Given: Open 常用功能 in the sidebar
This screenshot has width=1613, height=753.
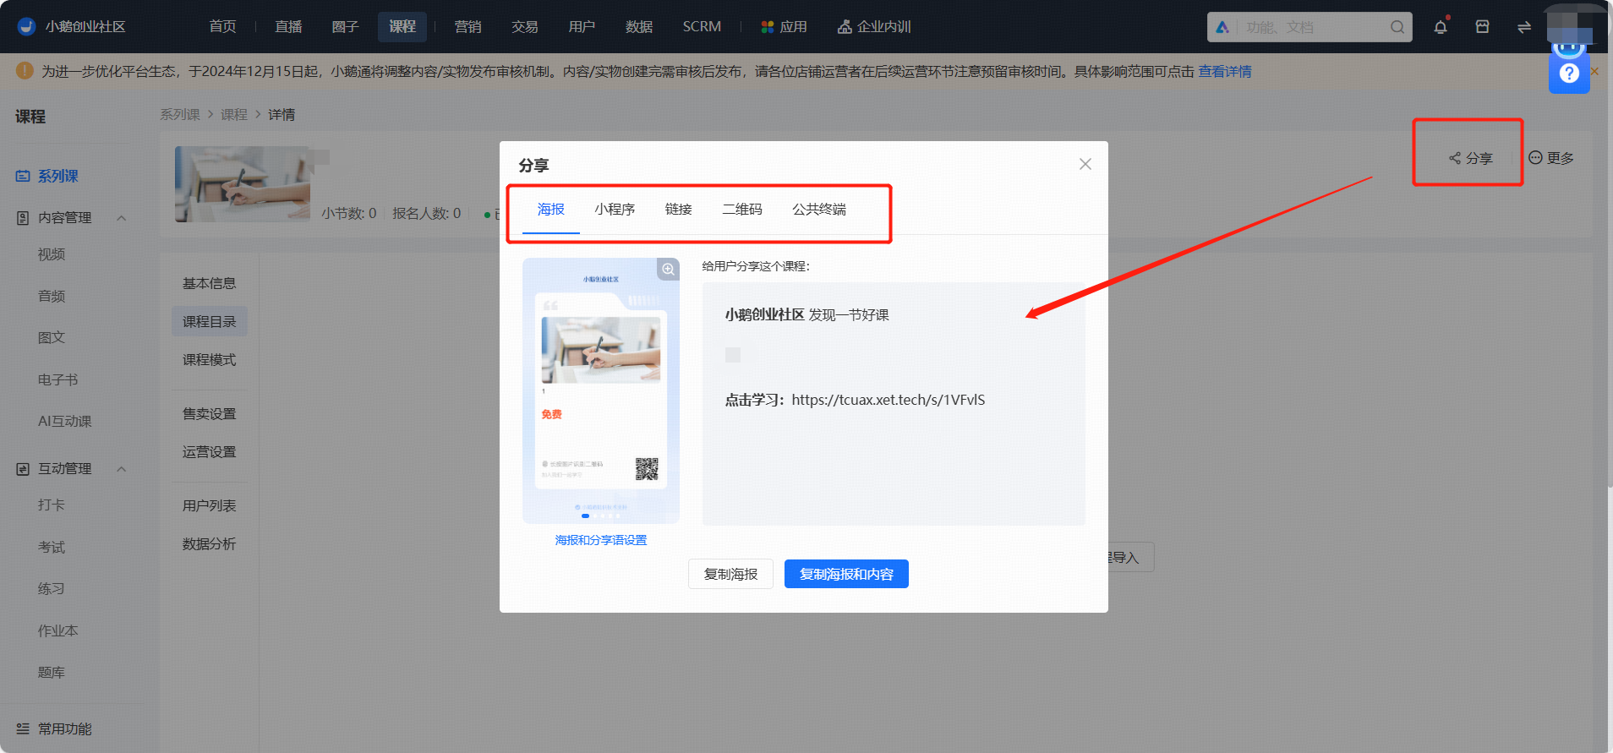Looking at the screenshot, I should point(54,728).
